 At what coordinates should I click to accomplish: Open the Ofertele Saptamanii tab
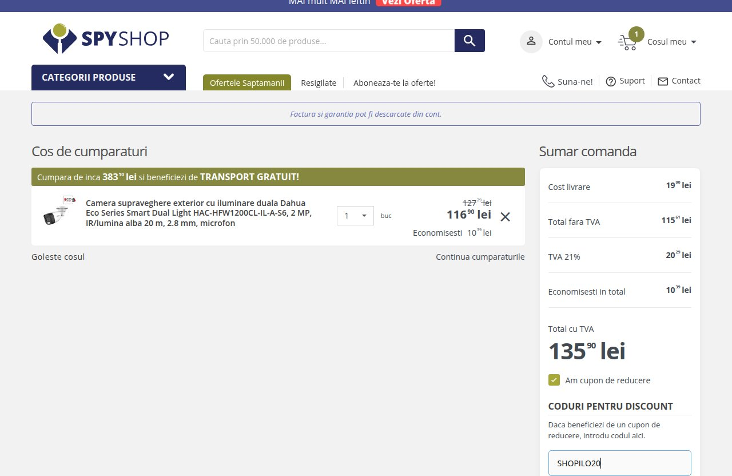coord(247,82)
